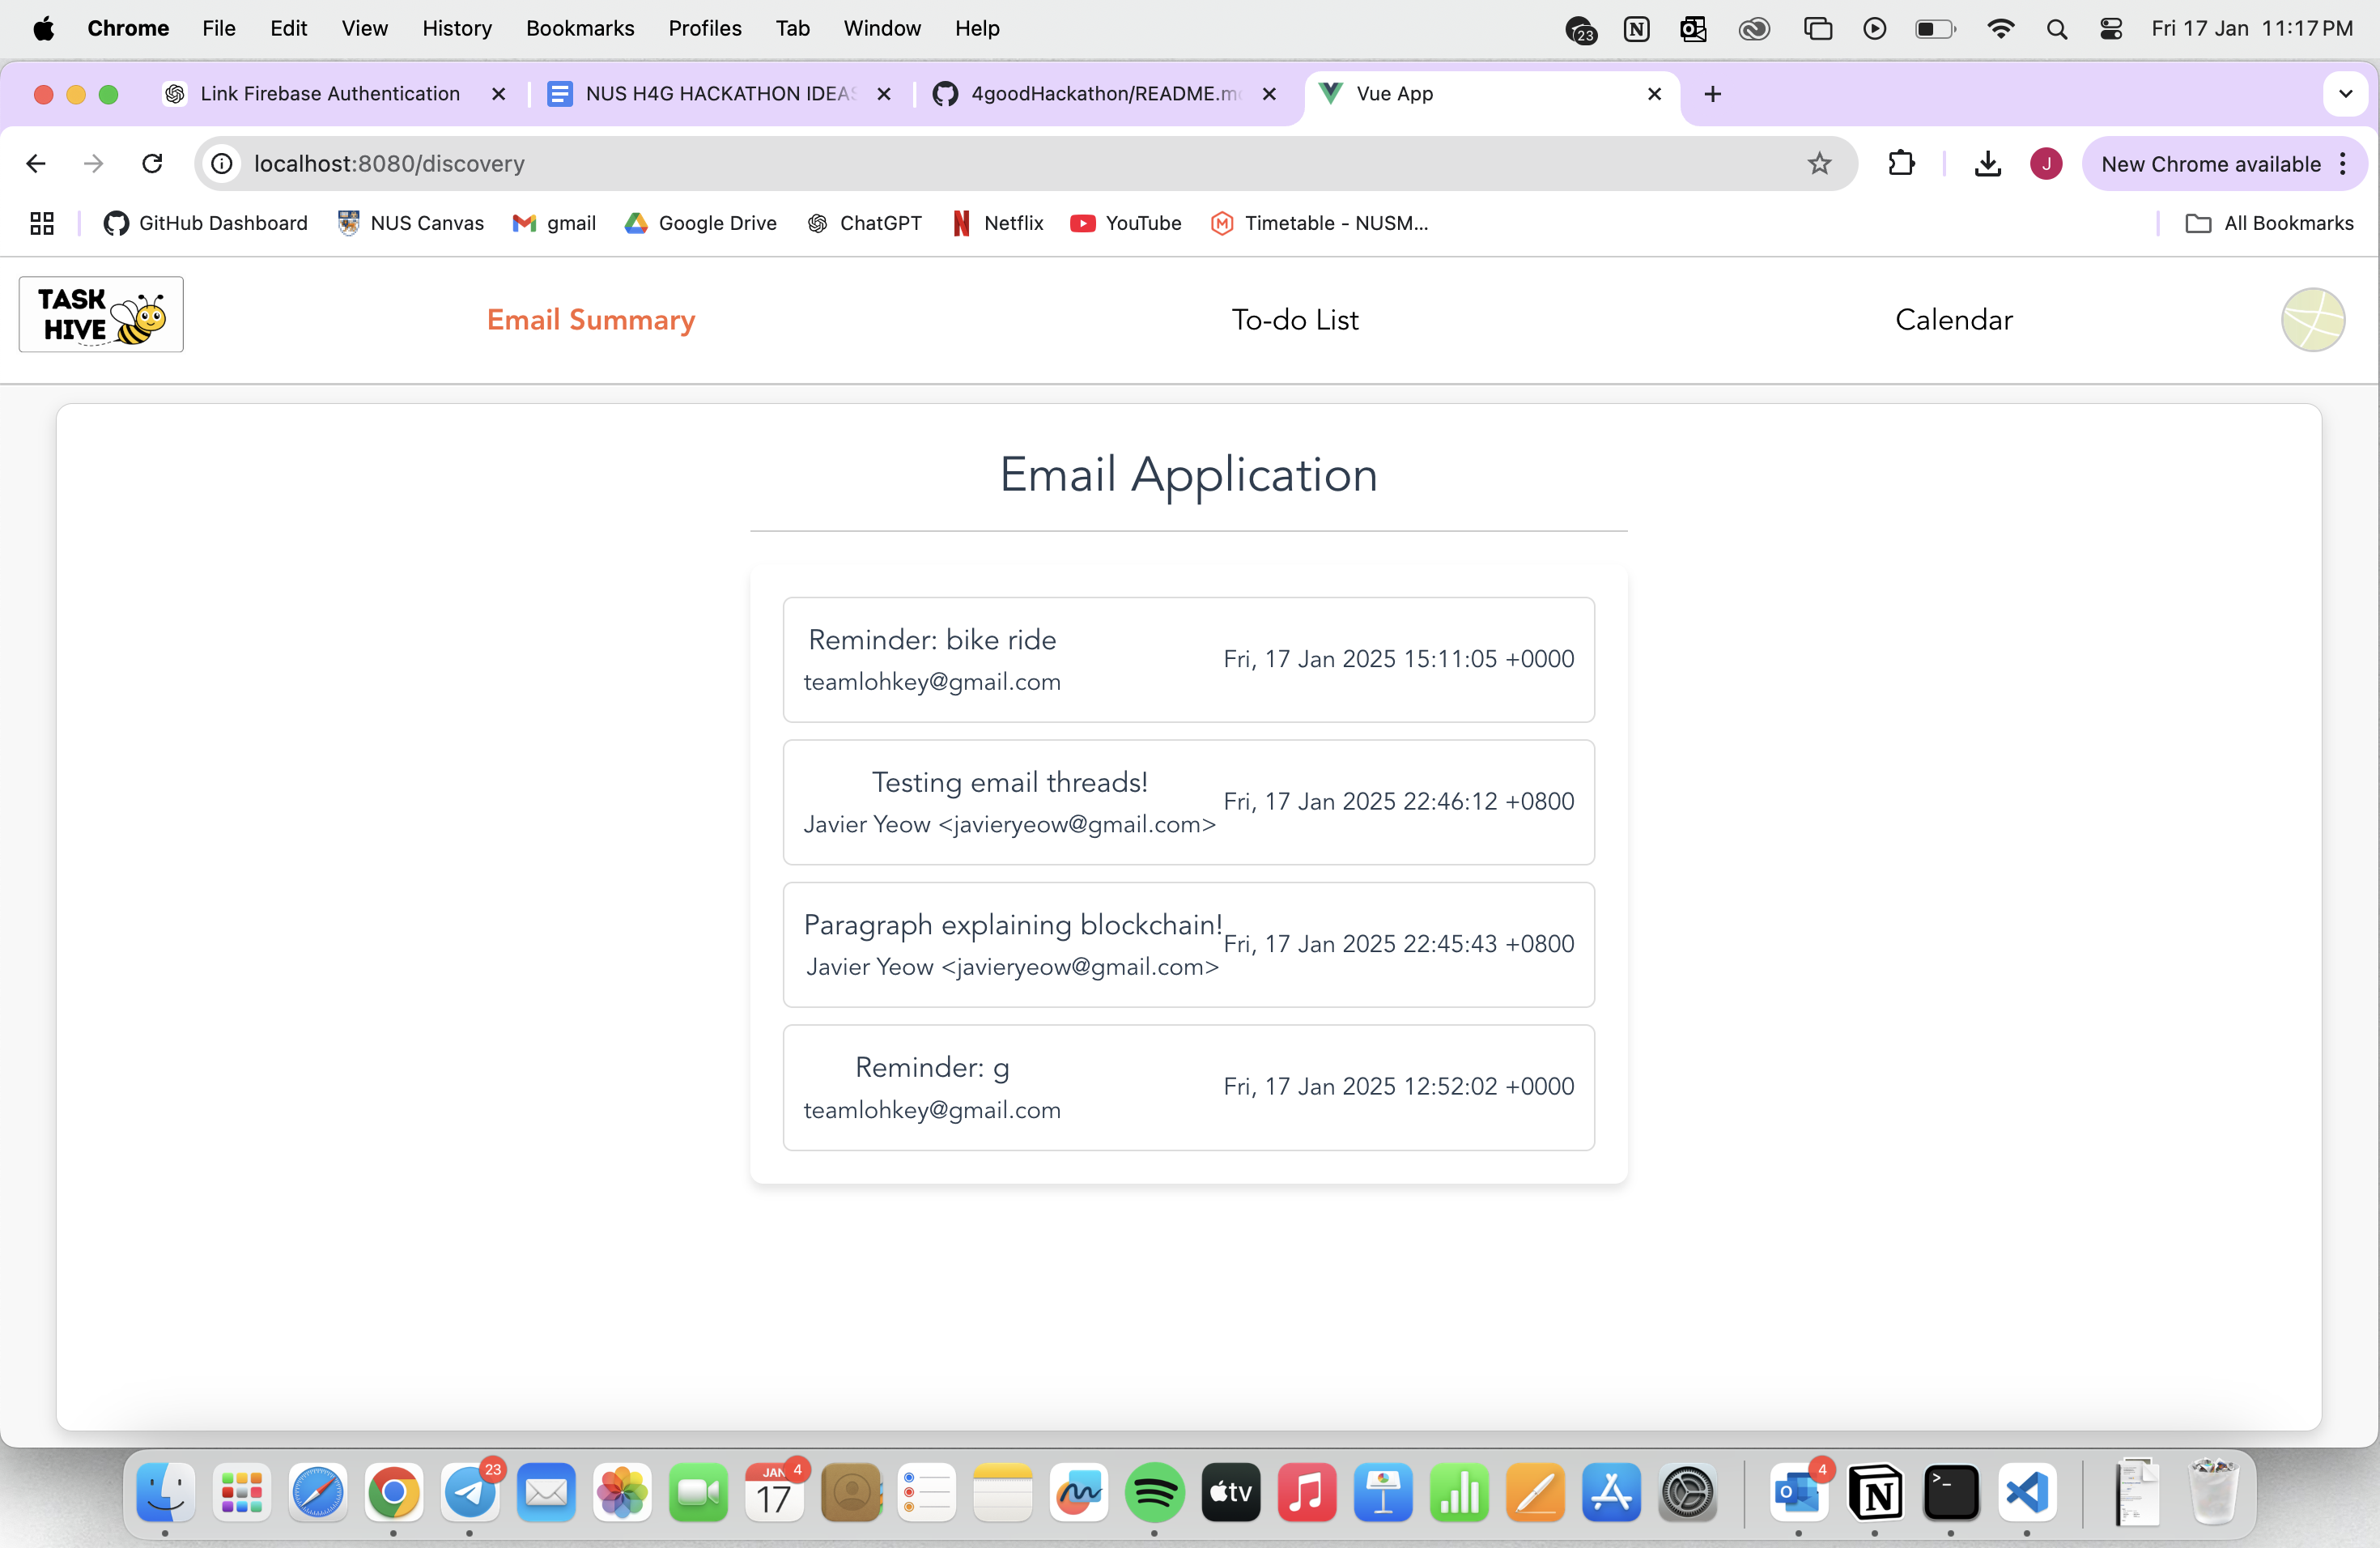Image resolution: width=2380 pixels, height=1548 pixels.
Task: Open Testing email threads! email card
Action: coord(1188,802)
